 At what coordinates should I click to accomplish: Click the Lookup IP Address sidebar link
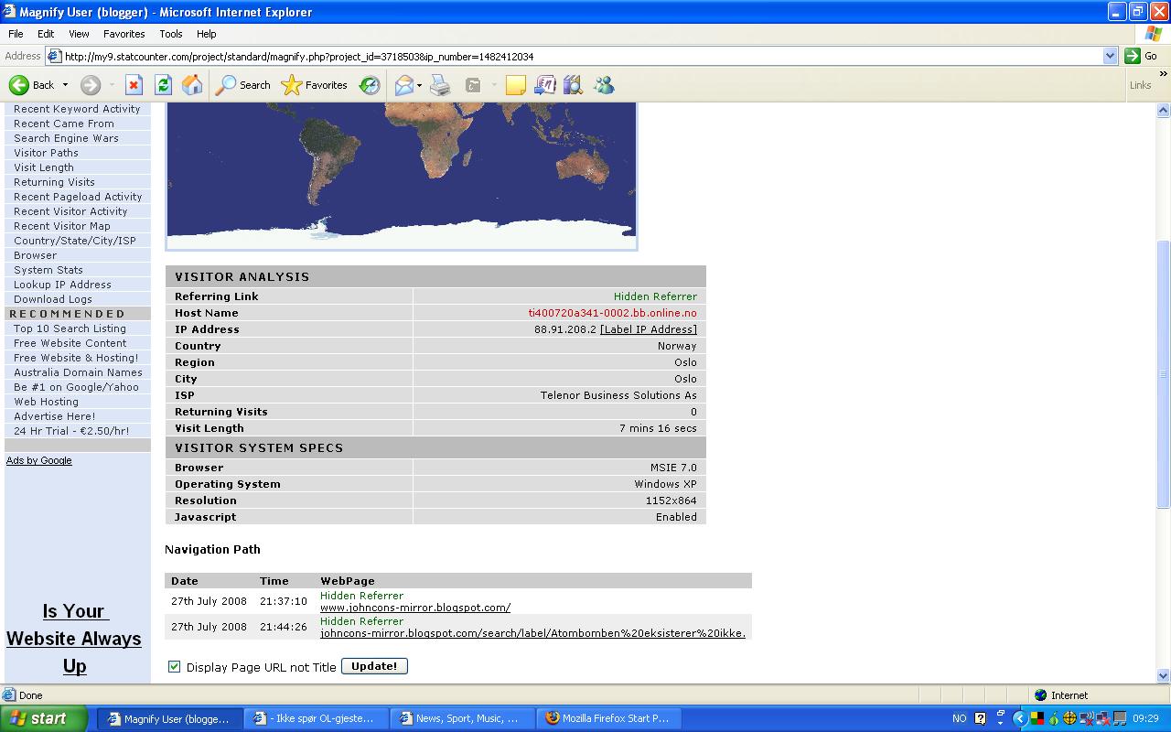click(x=62, y=285)
